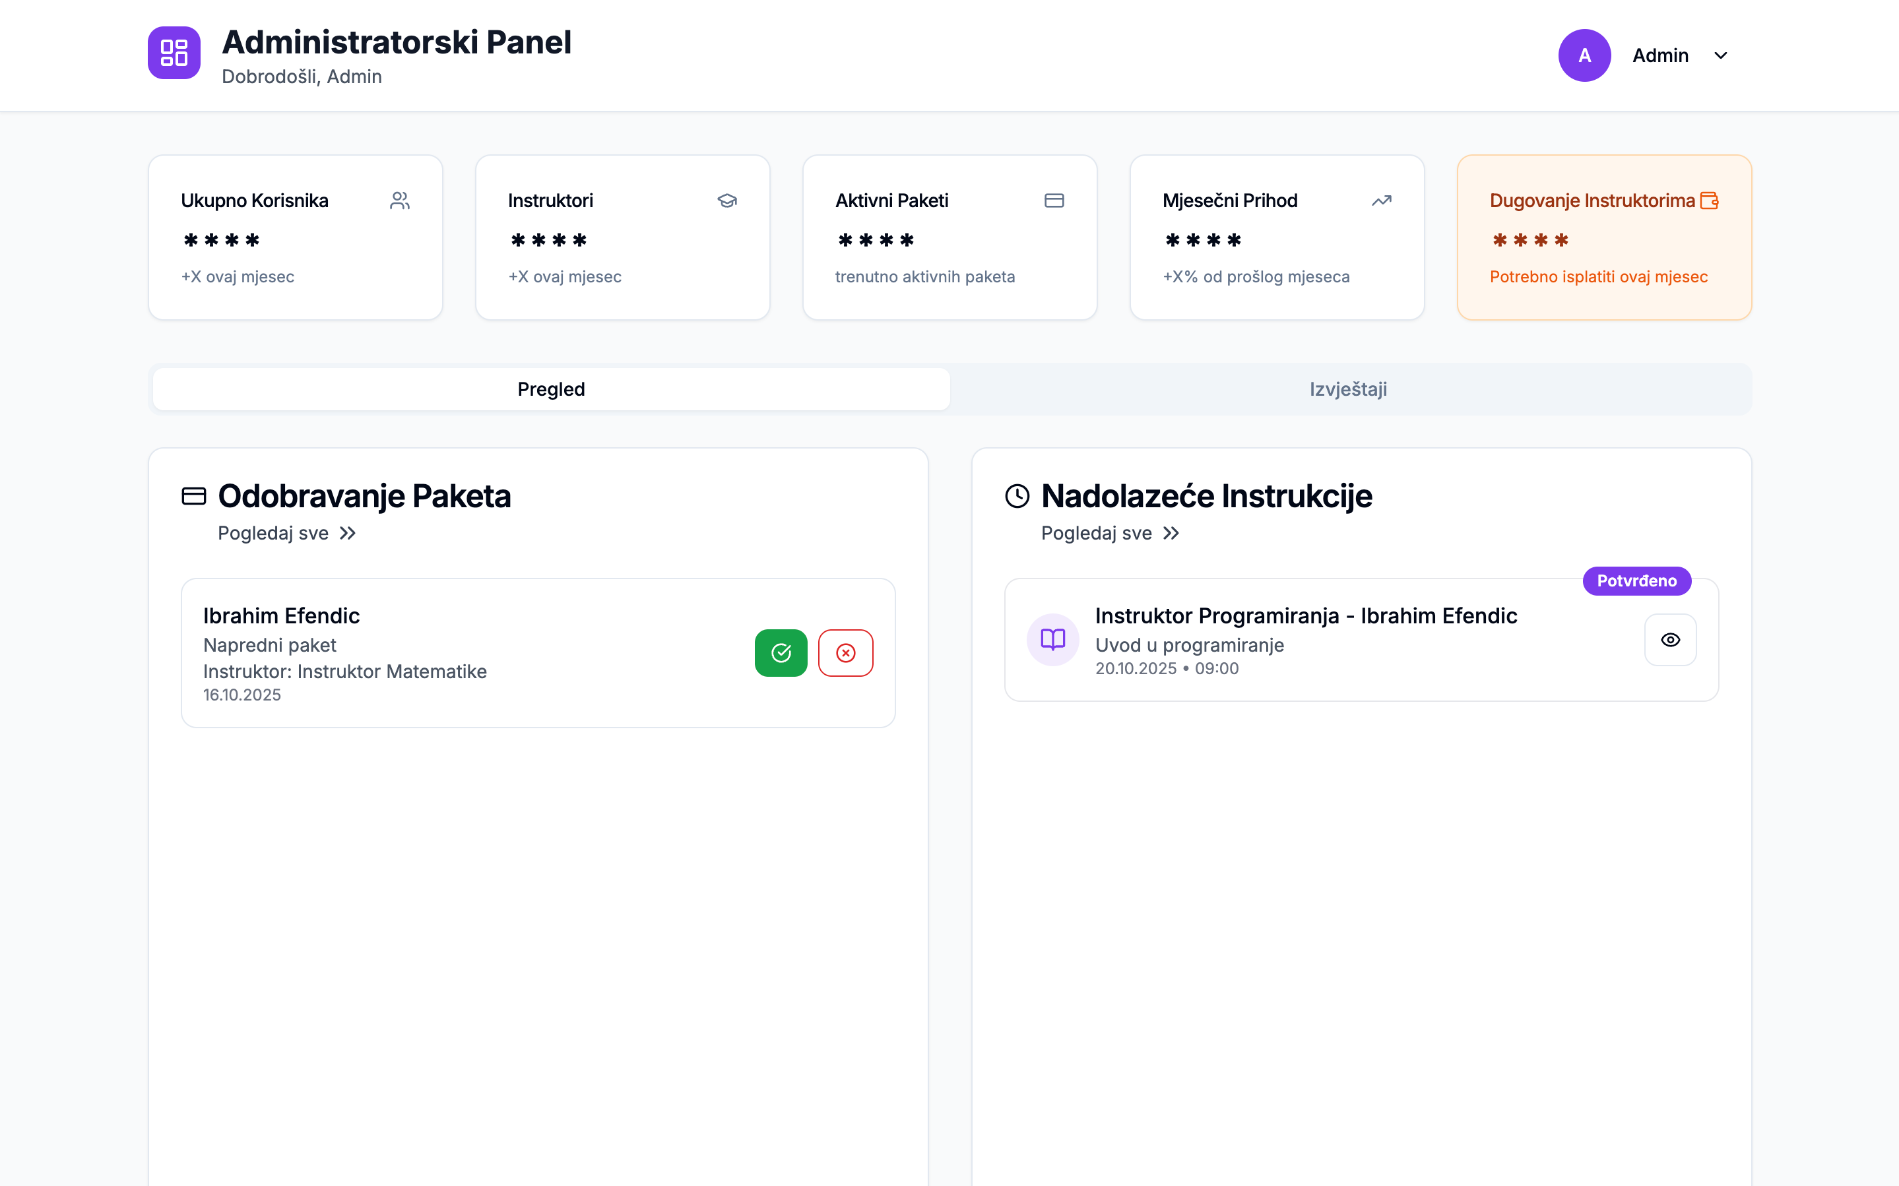1899x1186 pixels.
Task: Click the graduation cap icon on Instruktori card
Action: pyautogui.click(x=727, y=201)
